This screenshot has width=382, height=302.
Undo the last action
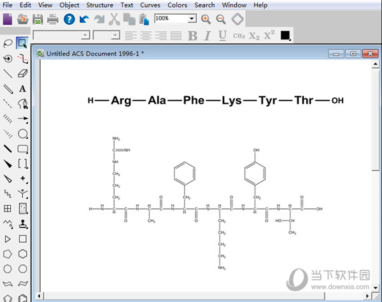[x=84, y=19]
